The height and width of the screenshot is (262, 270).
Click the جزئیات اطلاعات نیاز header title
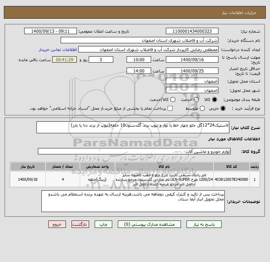(239, 13)
